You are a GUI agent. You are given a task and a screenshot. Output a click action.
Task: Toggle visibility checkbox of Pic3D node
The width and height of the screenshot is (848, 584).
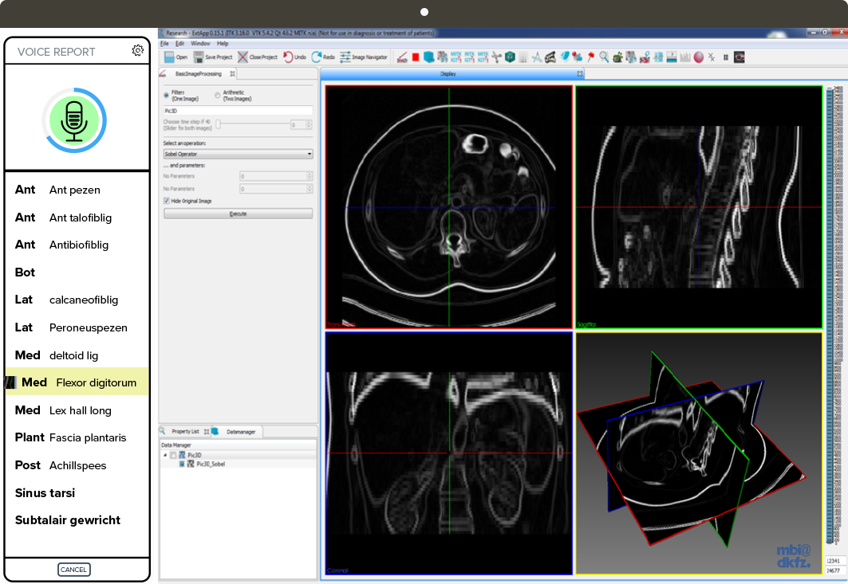tap(174, 455)
